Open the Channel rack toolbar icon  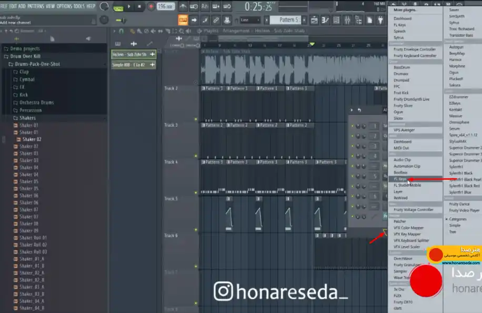coord(336,21)
